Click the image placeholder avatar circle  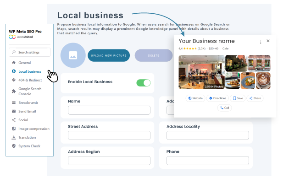[x=73, y=55]
